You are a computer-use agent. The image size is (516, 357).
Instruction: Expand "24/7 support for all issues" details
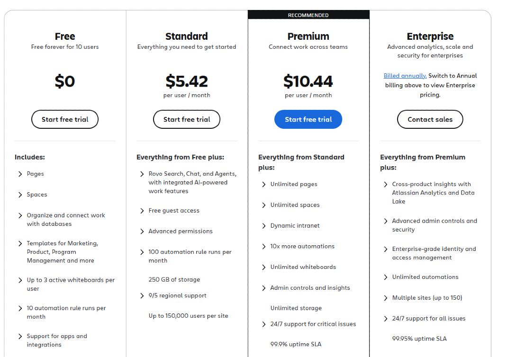(x=429, y=319)
